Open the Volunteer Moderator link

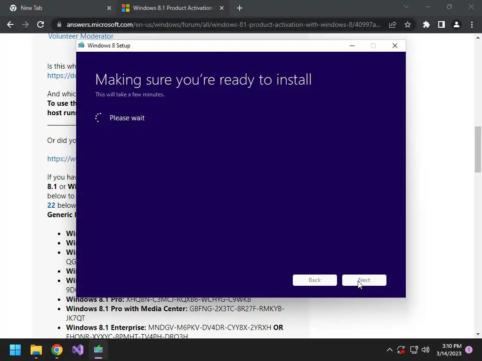coord(81,36)
